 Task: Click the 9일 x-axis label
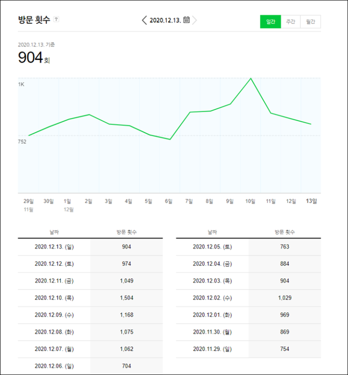point(230,201)
